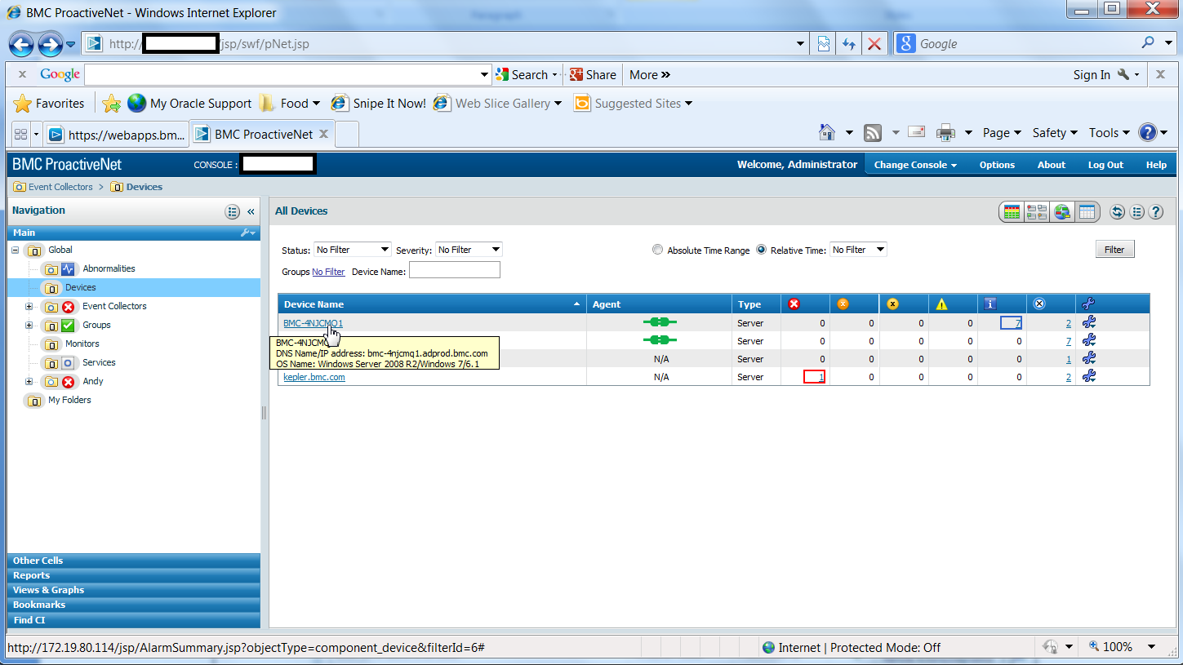Click the Filter button
The image size is (1183, 665).
(x=1114, y=250)
